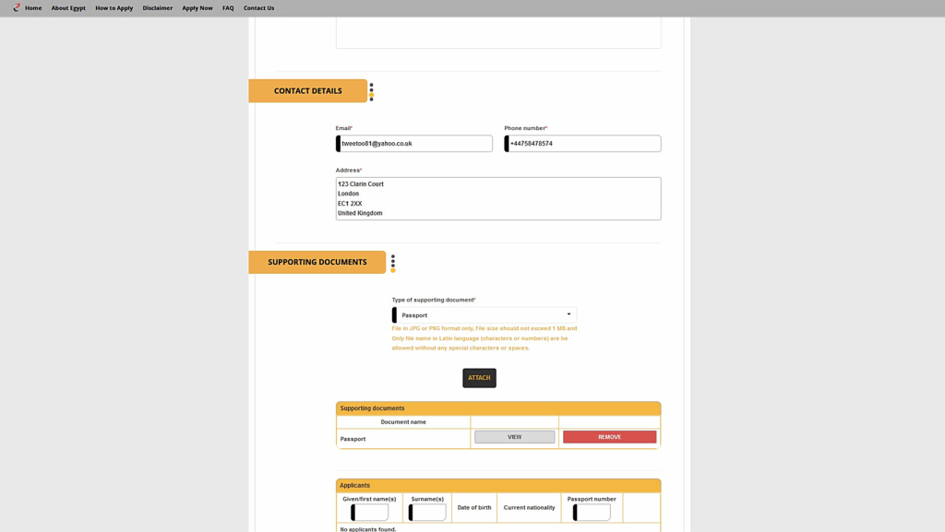Click the Contact Details section dots icon
The width and height of the screenshot is (945, 532).
tap(372, 91)
